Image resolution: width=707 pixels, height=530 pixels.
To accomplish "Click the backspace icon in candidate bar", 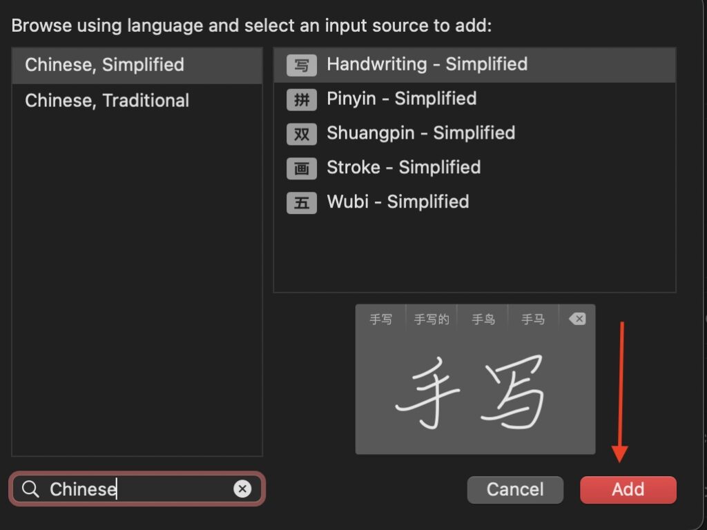I will 577,318.
